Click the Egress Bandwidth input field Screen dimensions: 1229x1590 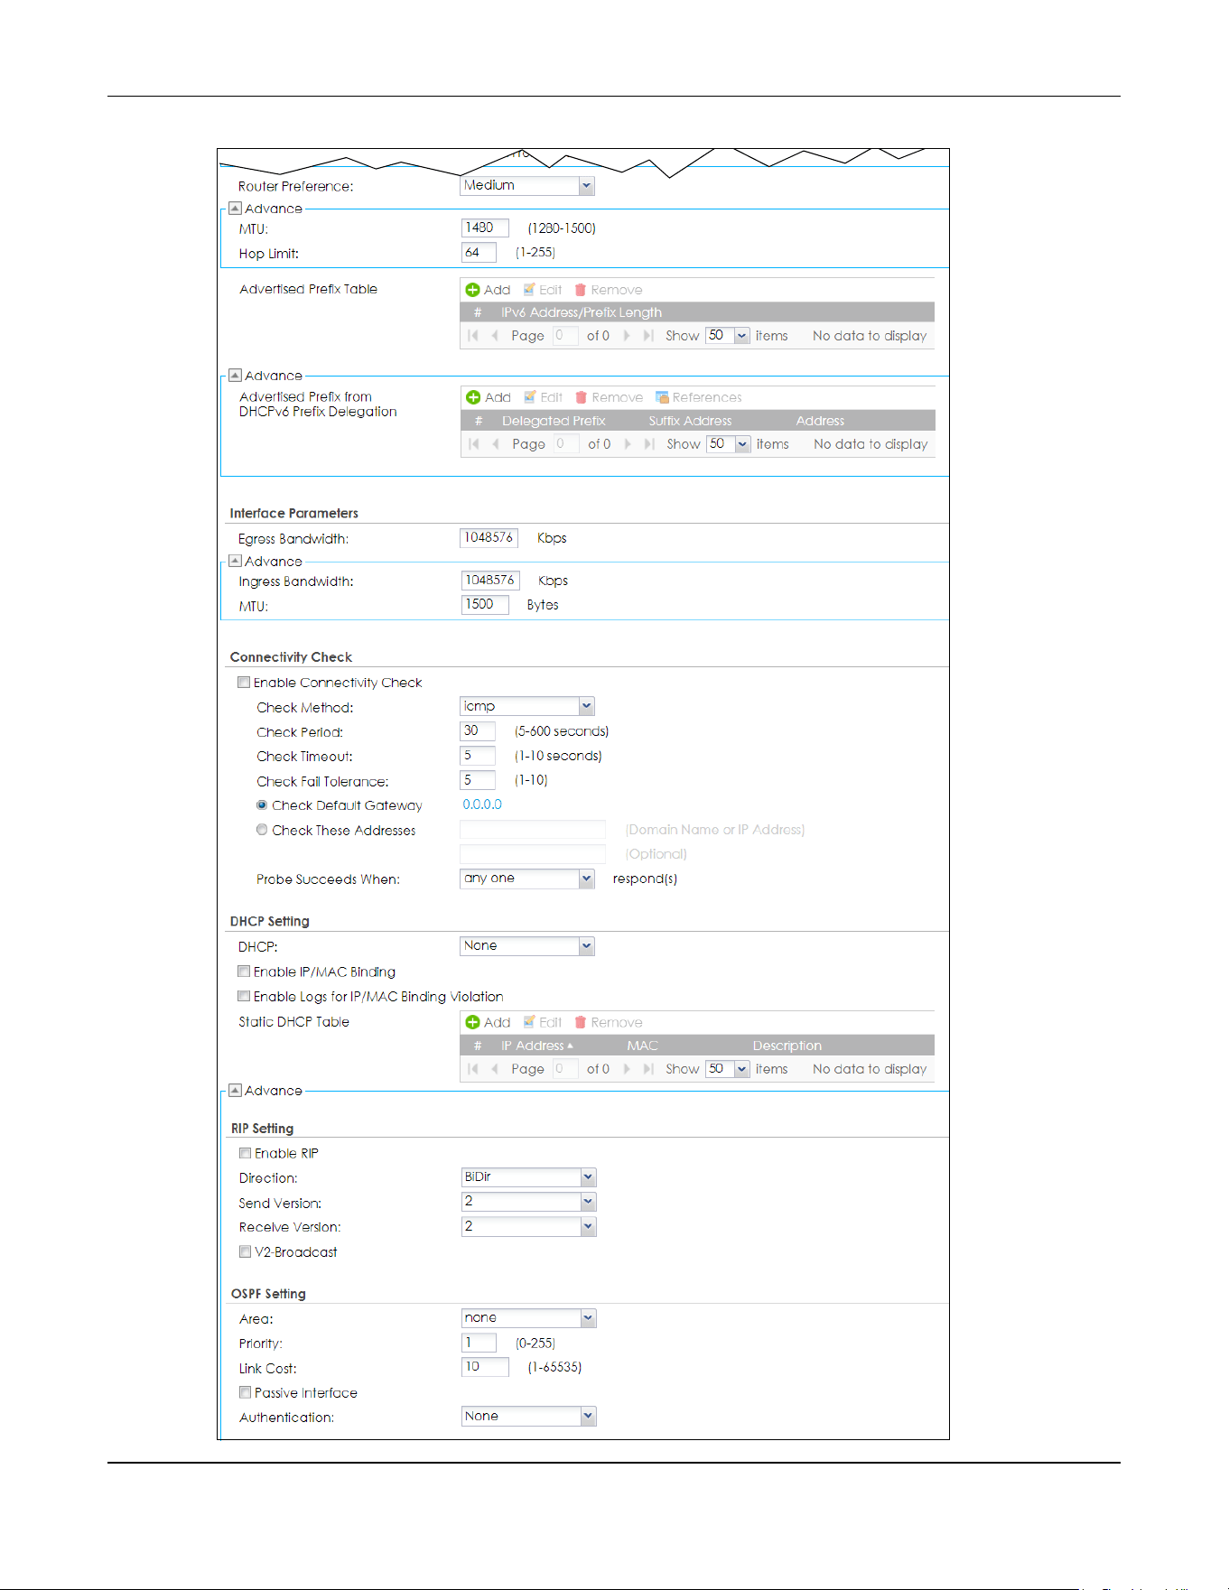(489, 538)
